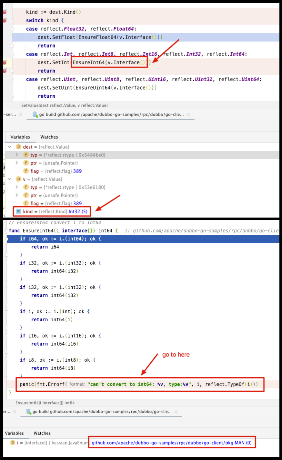Click the v parameter icon
282x460 pixels.
[19, 179]
